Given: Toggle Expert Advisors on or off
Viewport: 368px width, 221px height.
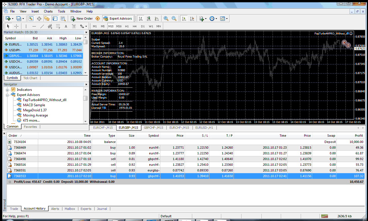Looking at the screenshot, I should [118, 19].
